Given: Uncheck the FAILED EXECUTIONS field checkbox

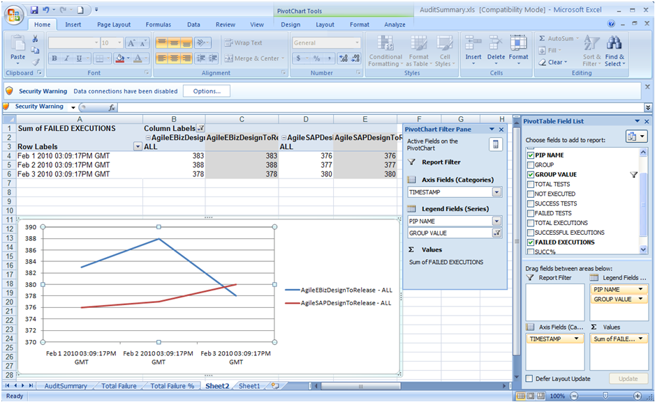Looking at the screenshot, I should [x=531, y=242].
